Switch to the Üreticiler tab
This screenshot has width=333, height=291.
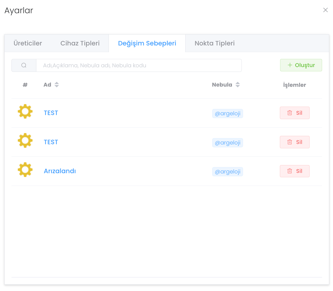pyautogui.click(x=28, y=43)
